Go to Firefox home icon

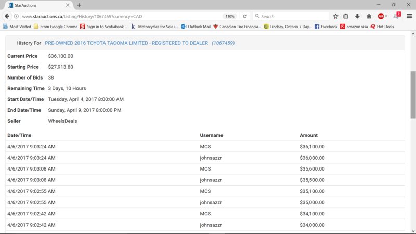click(x=369, y=16)
